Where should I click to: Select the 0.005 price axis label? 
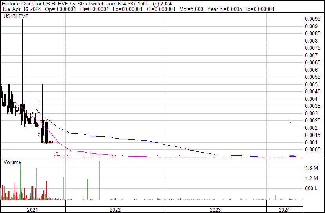click(311, 84)
